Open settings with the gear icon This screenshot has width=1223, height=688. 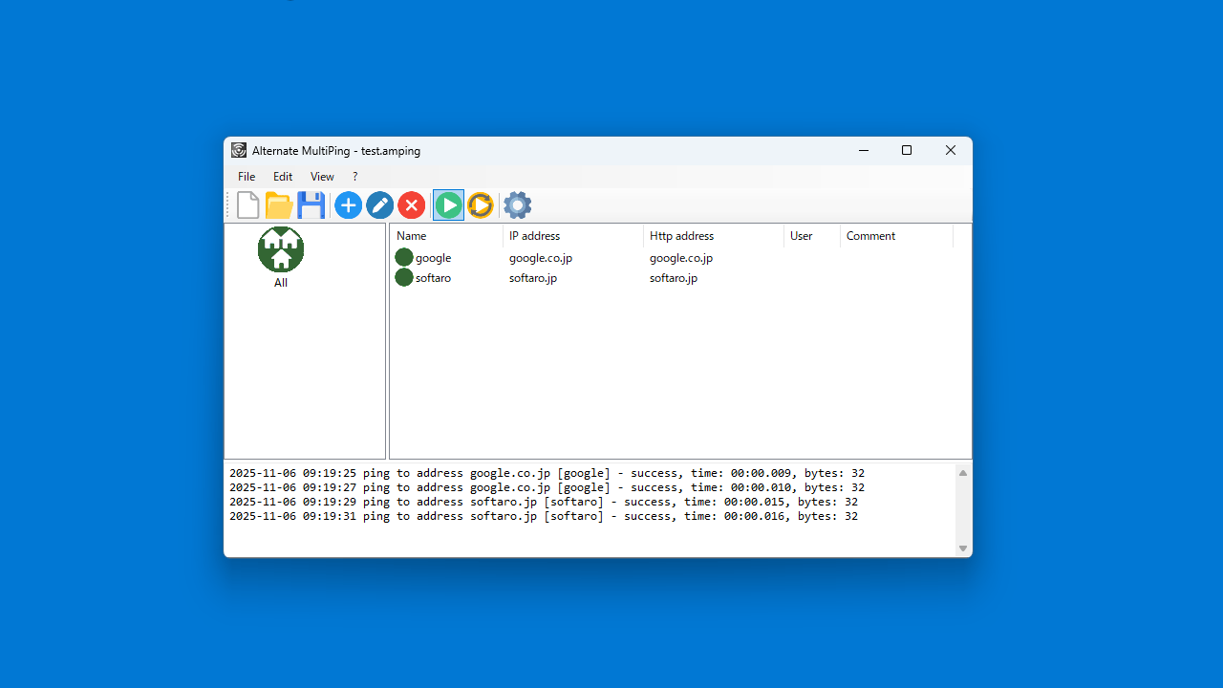click(x=517, y=205)
